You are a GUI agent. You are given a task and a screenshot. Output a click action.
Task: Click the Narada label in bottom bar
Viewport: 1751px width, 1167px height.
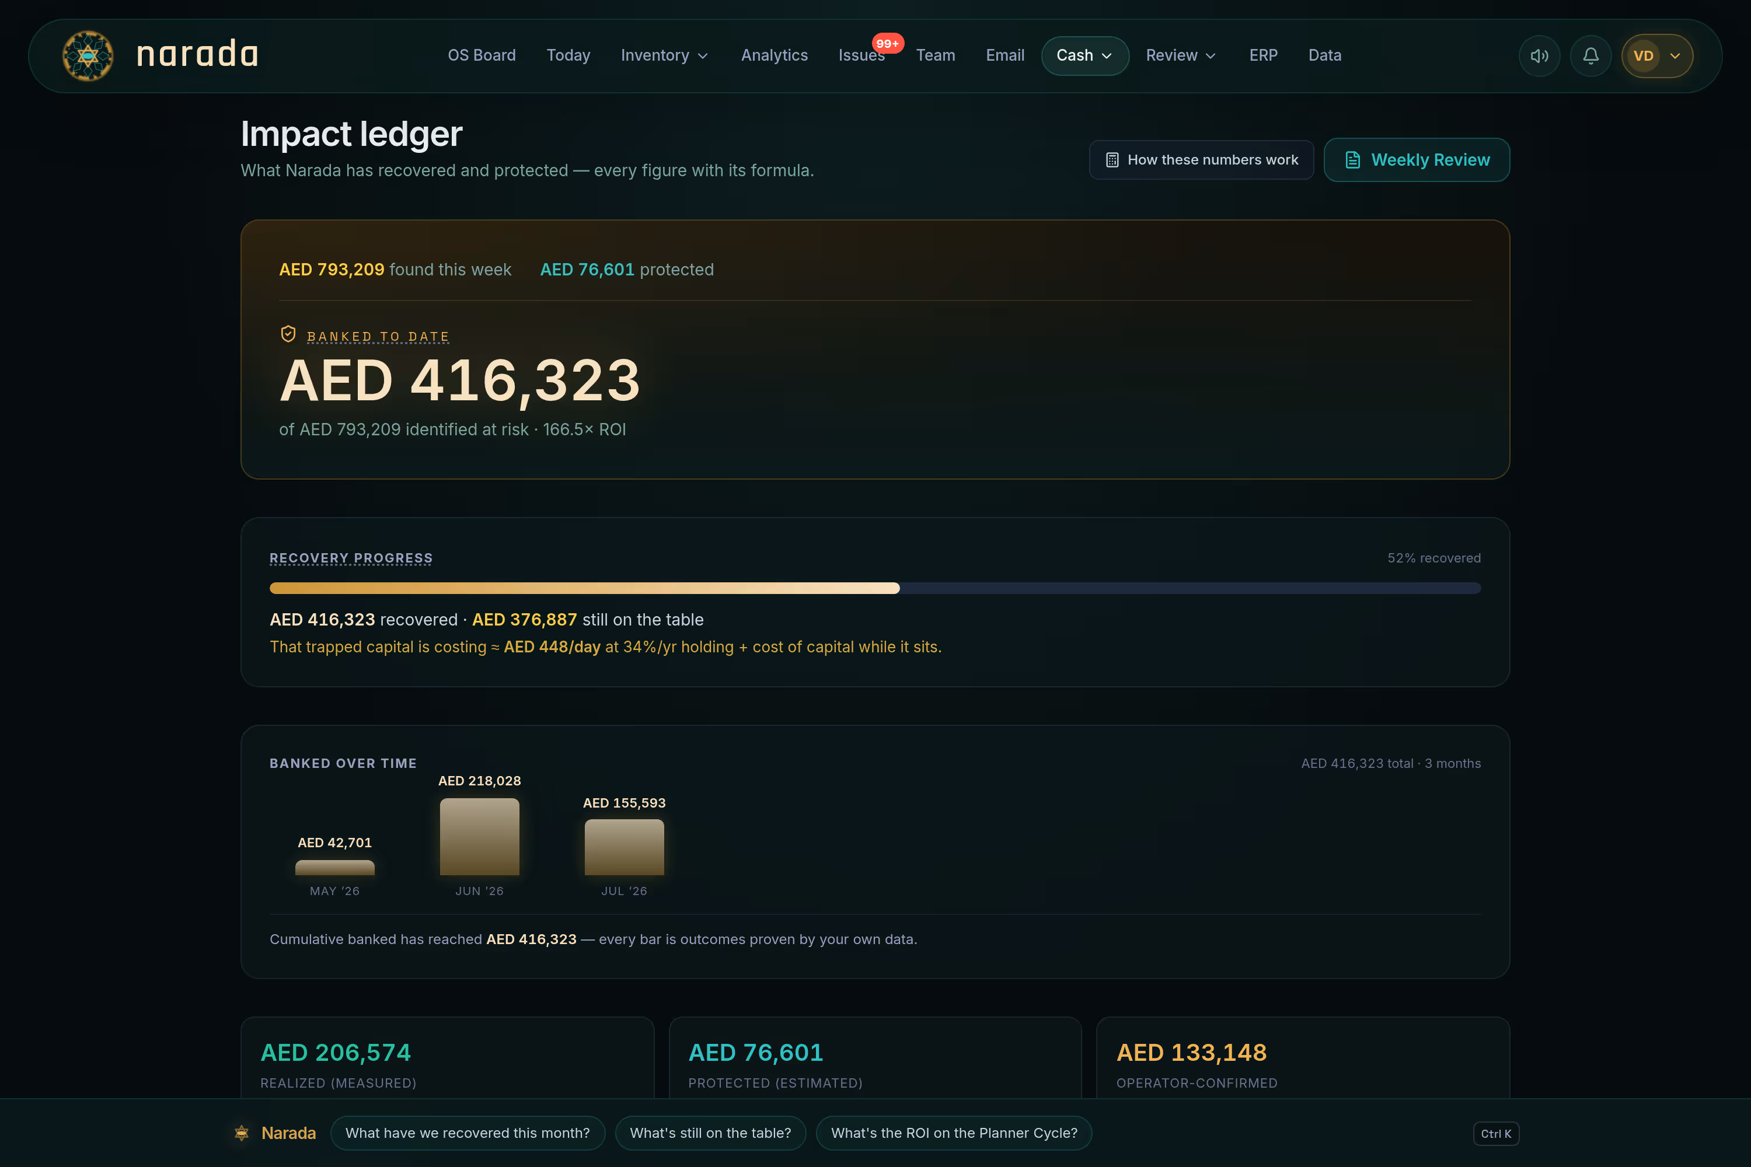pyautogui.click(x=288, y=1133)
